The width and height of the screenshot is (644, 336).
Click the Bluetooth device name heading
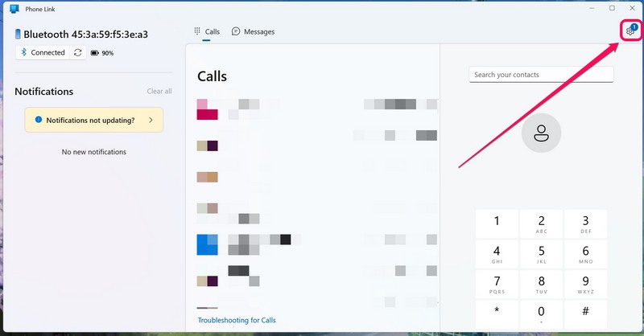pyautogui.click(x=86, y=35)
